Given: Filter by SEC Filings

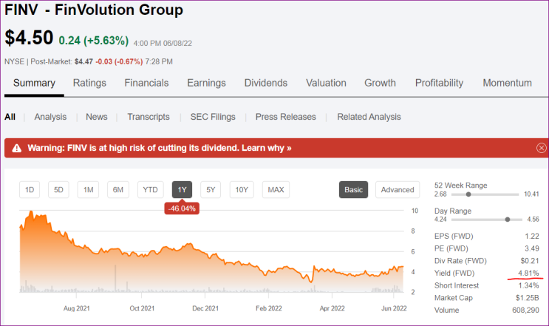Looking at the screenshot, I should click(x=212, y=117).
